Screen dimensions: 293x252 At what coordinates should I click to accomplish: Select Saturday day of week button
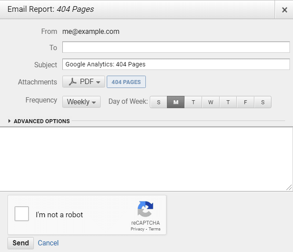click(263, 102)
